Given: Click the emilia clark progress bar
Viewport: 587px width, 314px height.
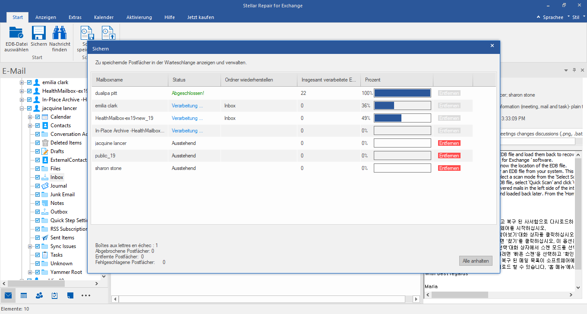Looking at the screenshot, I should coord(402,106).
